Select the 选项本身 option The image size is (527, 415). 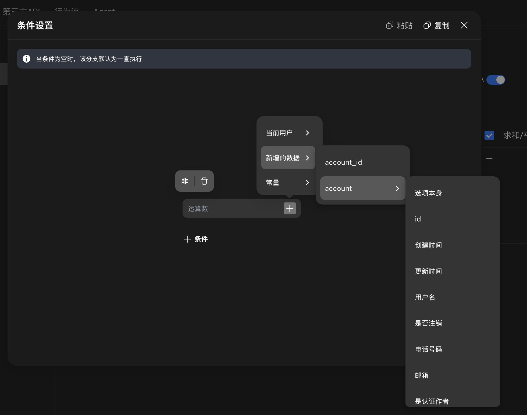coord(428,193)
